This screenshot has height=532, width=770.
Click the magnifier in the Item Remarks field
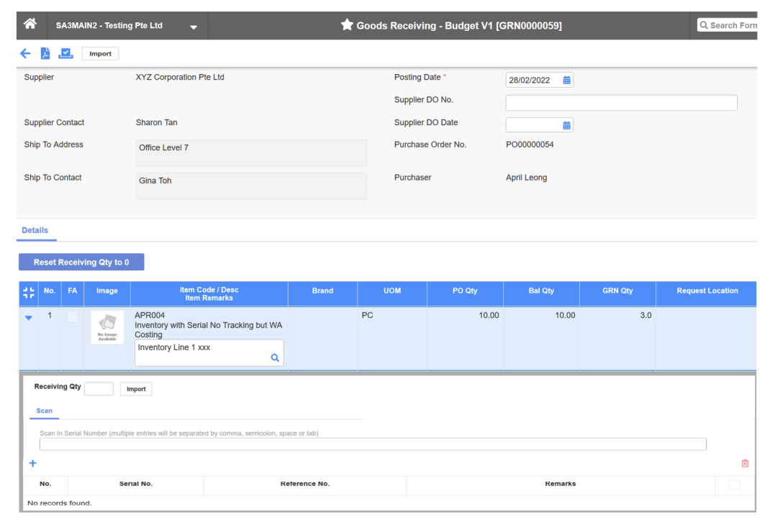point(274,357)
